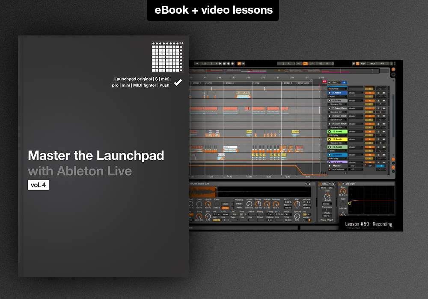Select the Pitch tab label in Simpler
The width and height of the screenshot is (428, 299).
239,208
